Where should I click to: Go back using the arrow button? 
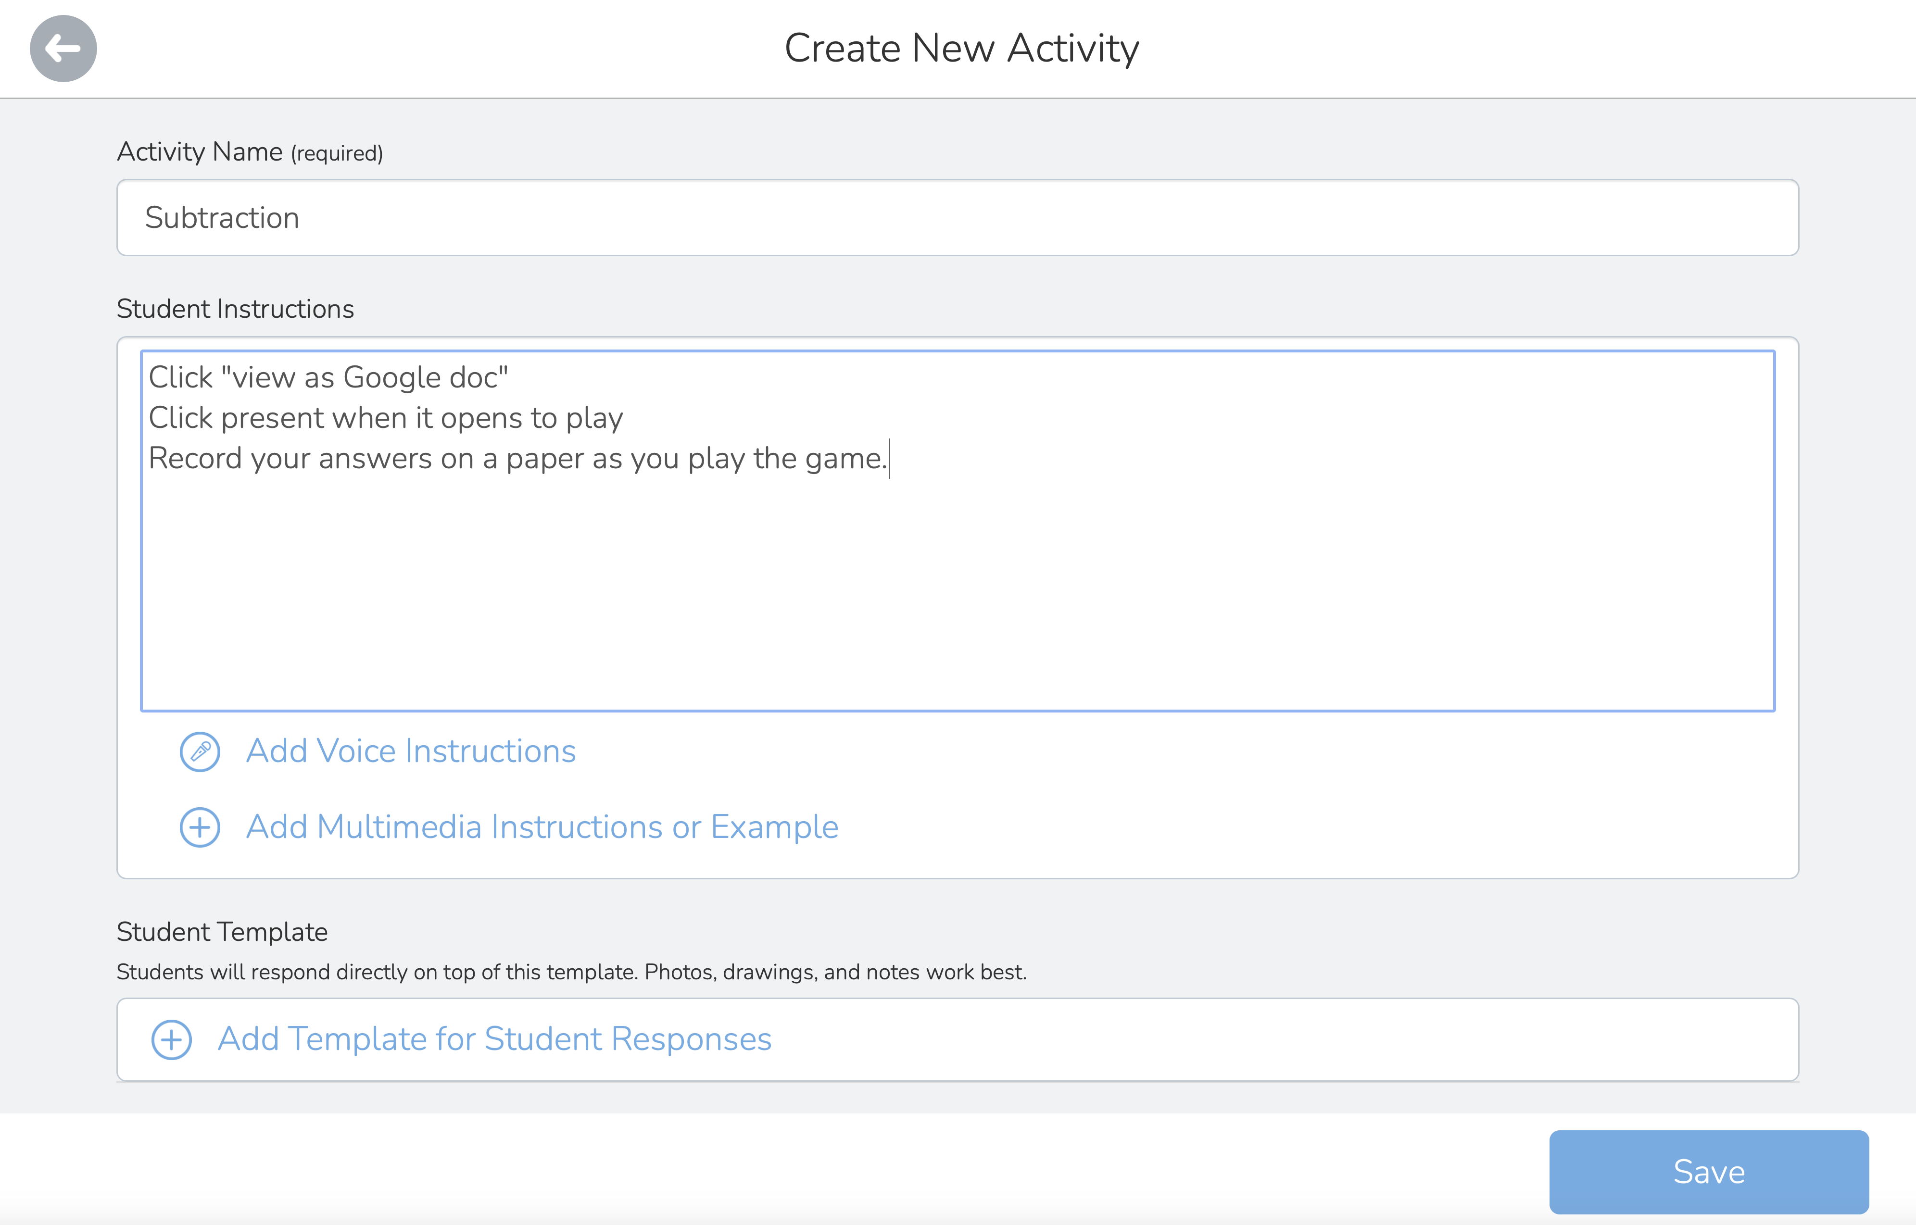[63, 49]
